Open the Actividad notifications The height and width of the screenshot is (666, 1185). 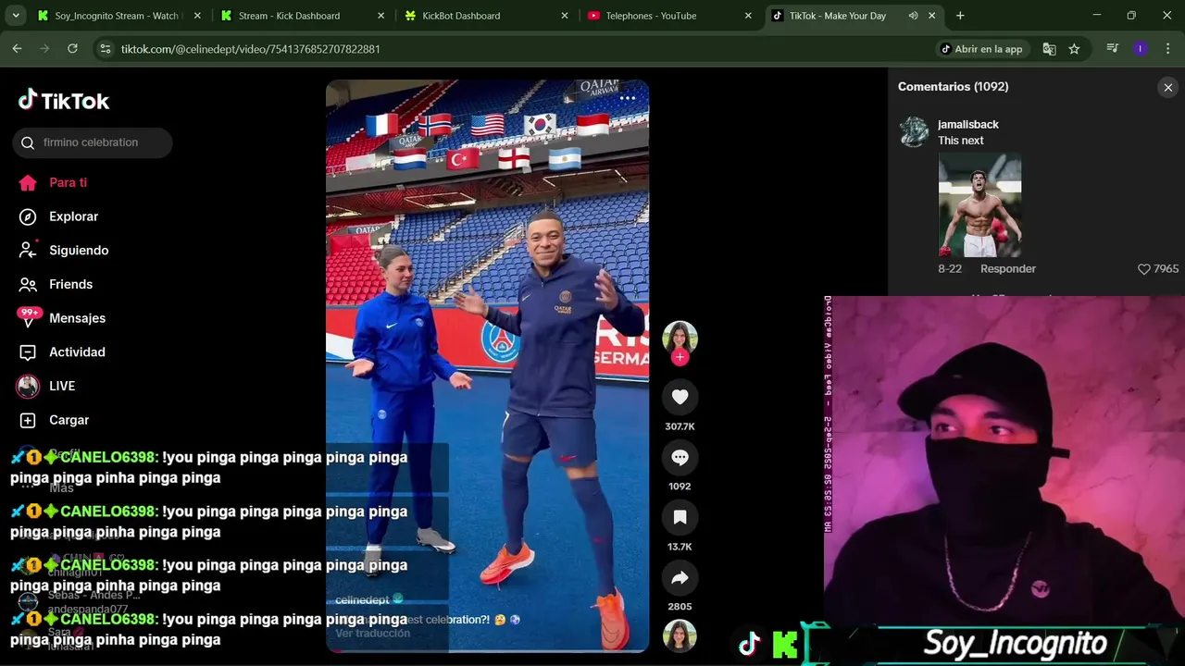(x=77, y=352)
